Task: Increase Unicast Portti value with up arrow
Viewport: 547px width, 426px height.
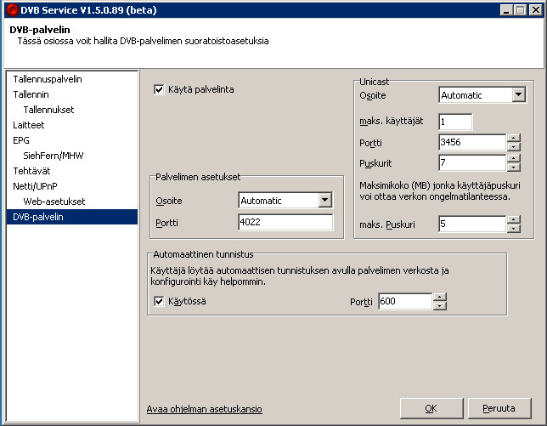Action: point(514,139)
